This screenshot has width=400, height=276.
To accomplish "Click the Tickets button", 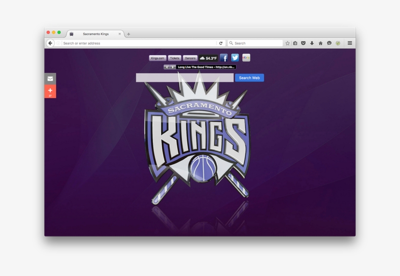I will pos(175,58).
